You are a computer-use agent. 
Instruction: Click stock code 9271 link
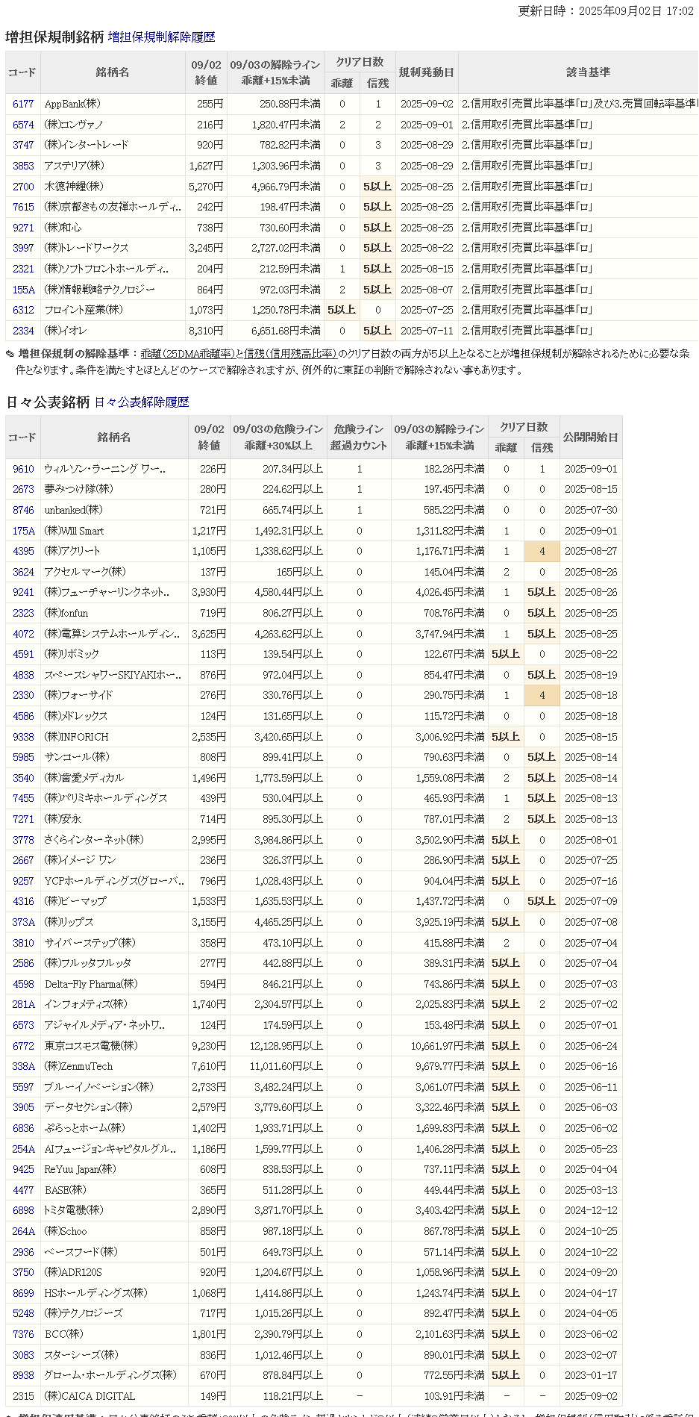pos(23,228)
